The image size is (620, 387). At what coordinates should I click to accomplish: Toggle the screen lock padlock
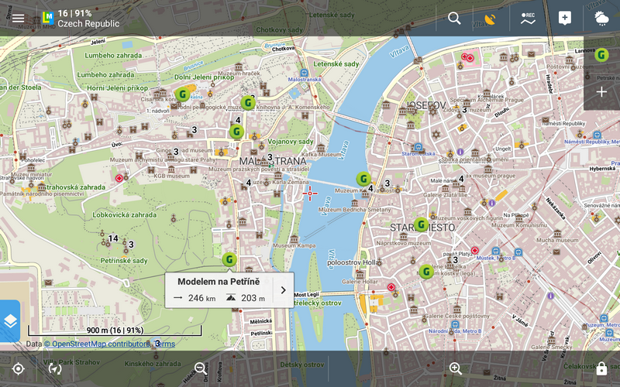(x=601, y=368)
